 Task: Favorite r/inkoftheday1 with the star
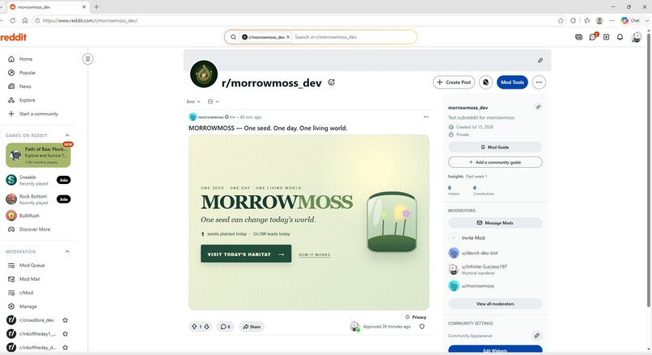(x=66, y=334)
